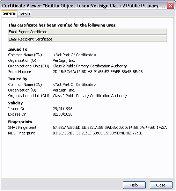
Task: Click the Validity heading
Action: (15, 103)
